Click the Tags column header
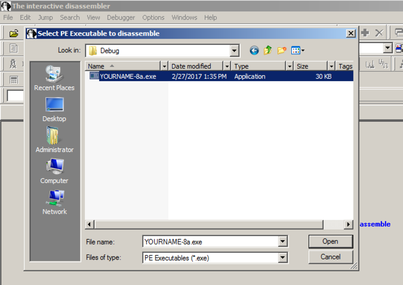The image size is (403, 285). pyautogui.click(x=344, y=66)
